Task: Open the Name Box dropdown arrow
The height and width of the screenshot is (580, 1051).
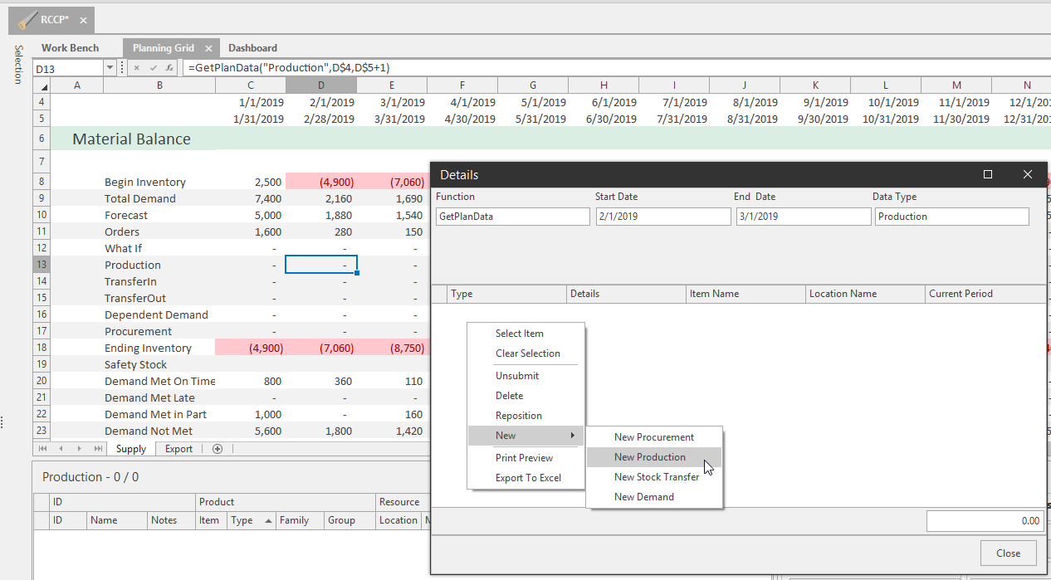Action: [x=110, y=68]
